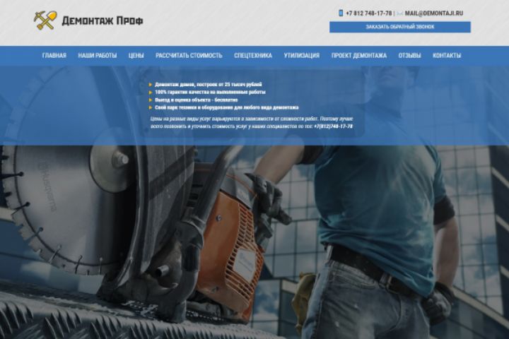Click bold phone +7(812)748-17-78 in banner text
509x339 pixels.
[334, 126]
